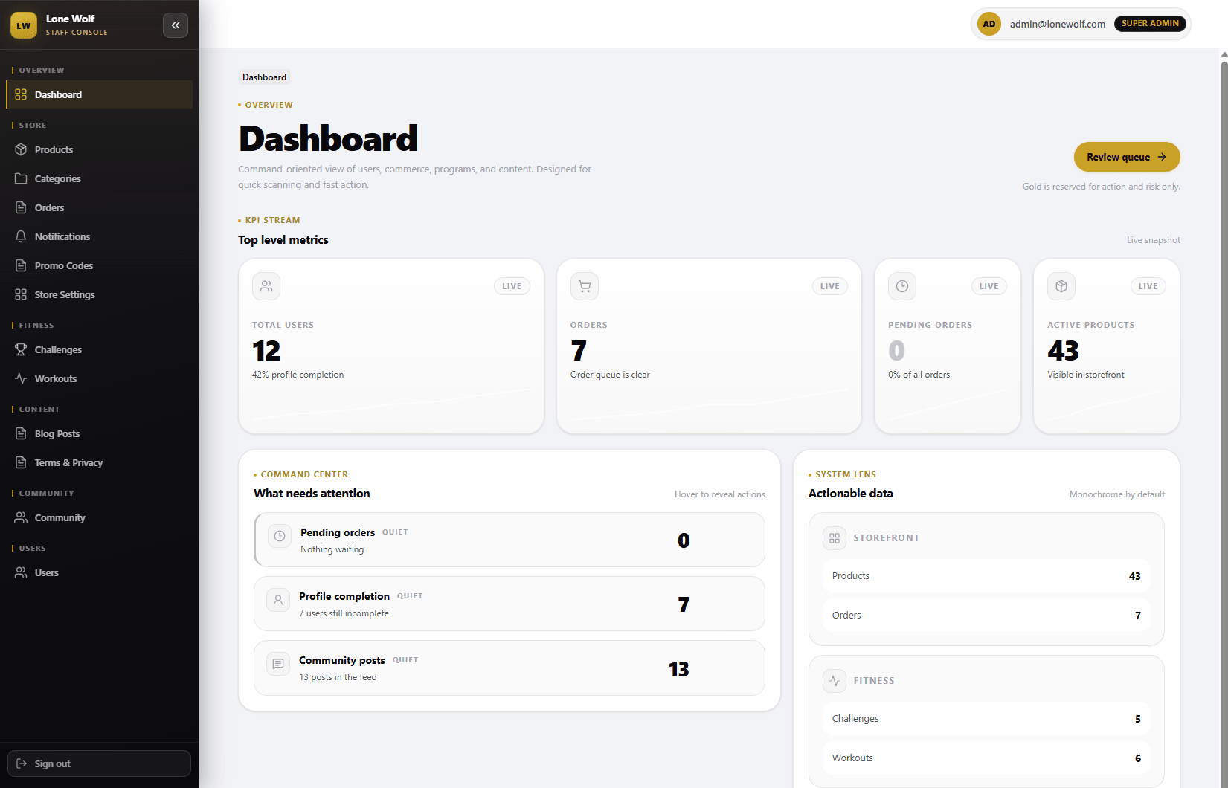Click the Sign out arrow icon
Viewport: 1228px width, 788px height.
(x=22, y=763)
